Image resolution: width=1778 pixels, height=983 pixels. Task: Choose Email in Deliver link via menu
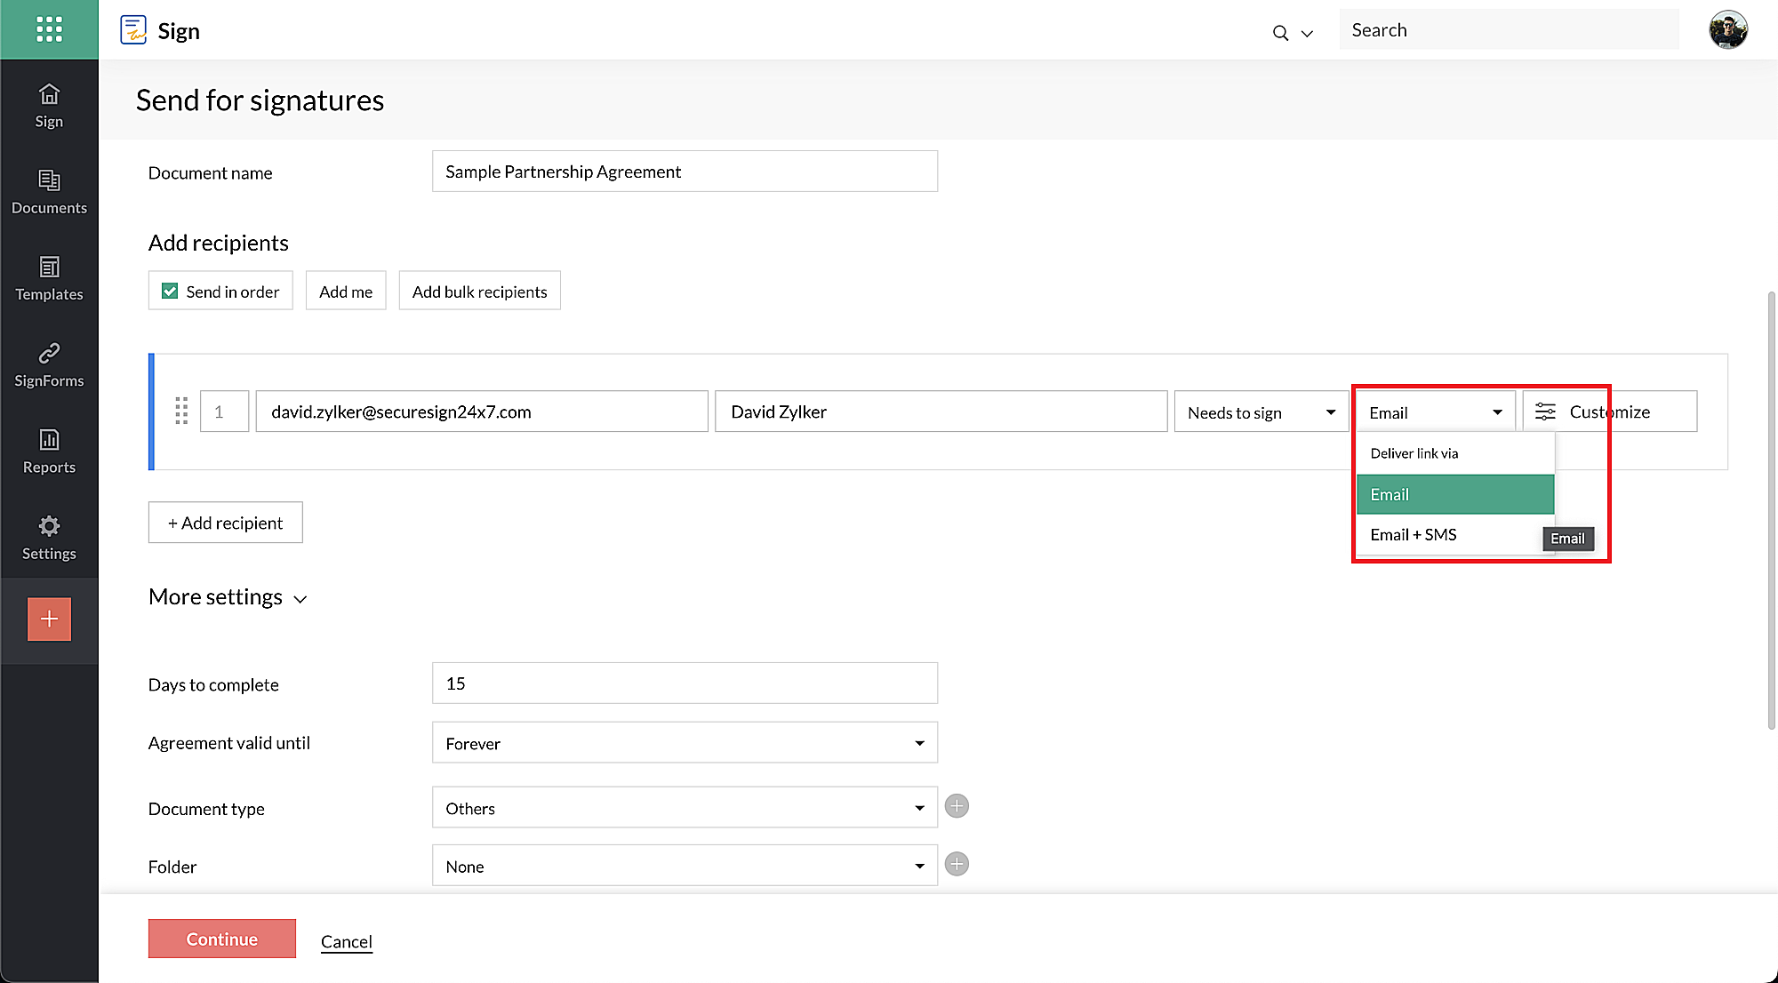click(1454, 494)
